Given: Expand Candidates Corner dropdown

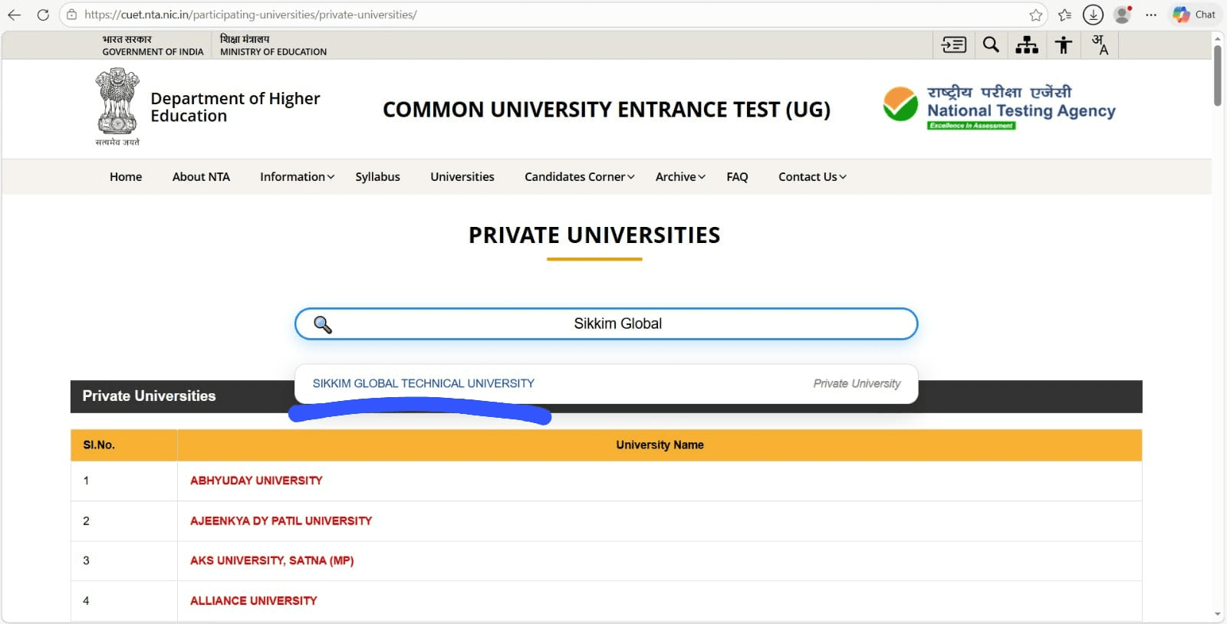Looking at the screenshot, I should 579,177.
